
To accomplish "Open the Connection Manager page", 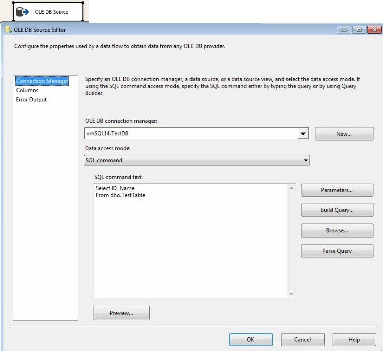I will pos(42,81).
